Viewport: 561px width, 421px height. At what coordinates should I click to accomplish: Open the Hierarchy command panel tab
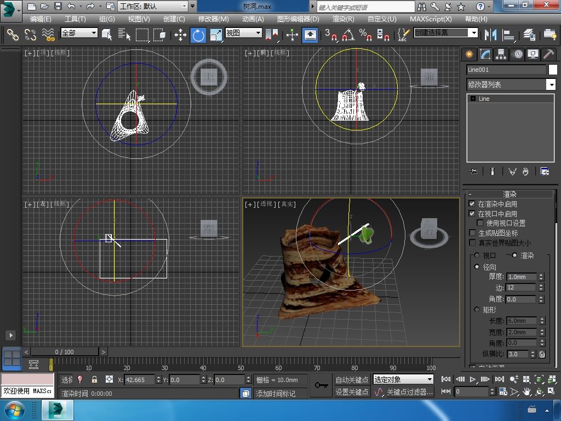click(x=501, y=54)
